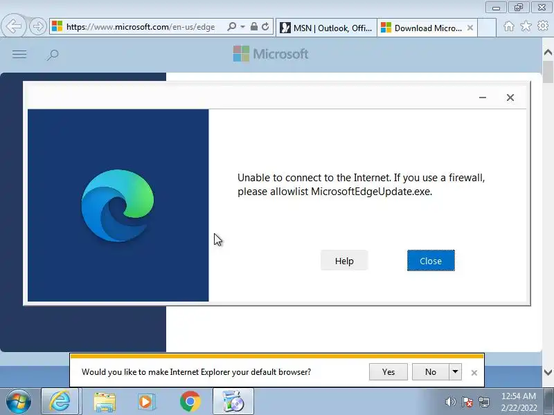554x415 pixels.
Task: Open the Windows Start orb
Action: (x=19, y=402)
